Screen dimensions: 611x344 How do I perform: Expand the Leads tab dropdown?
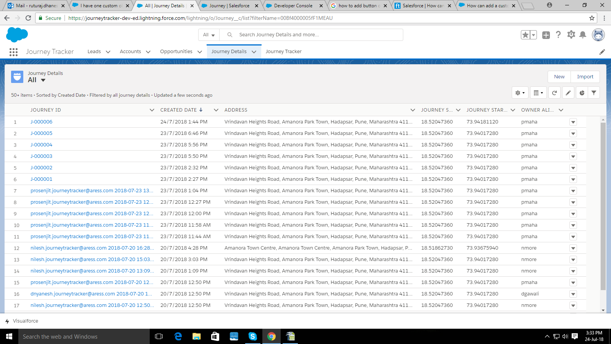pyautogui.click(x=108, y=52)
